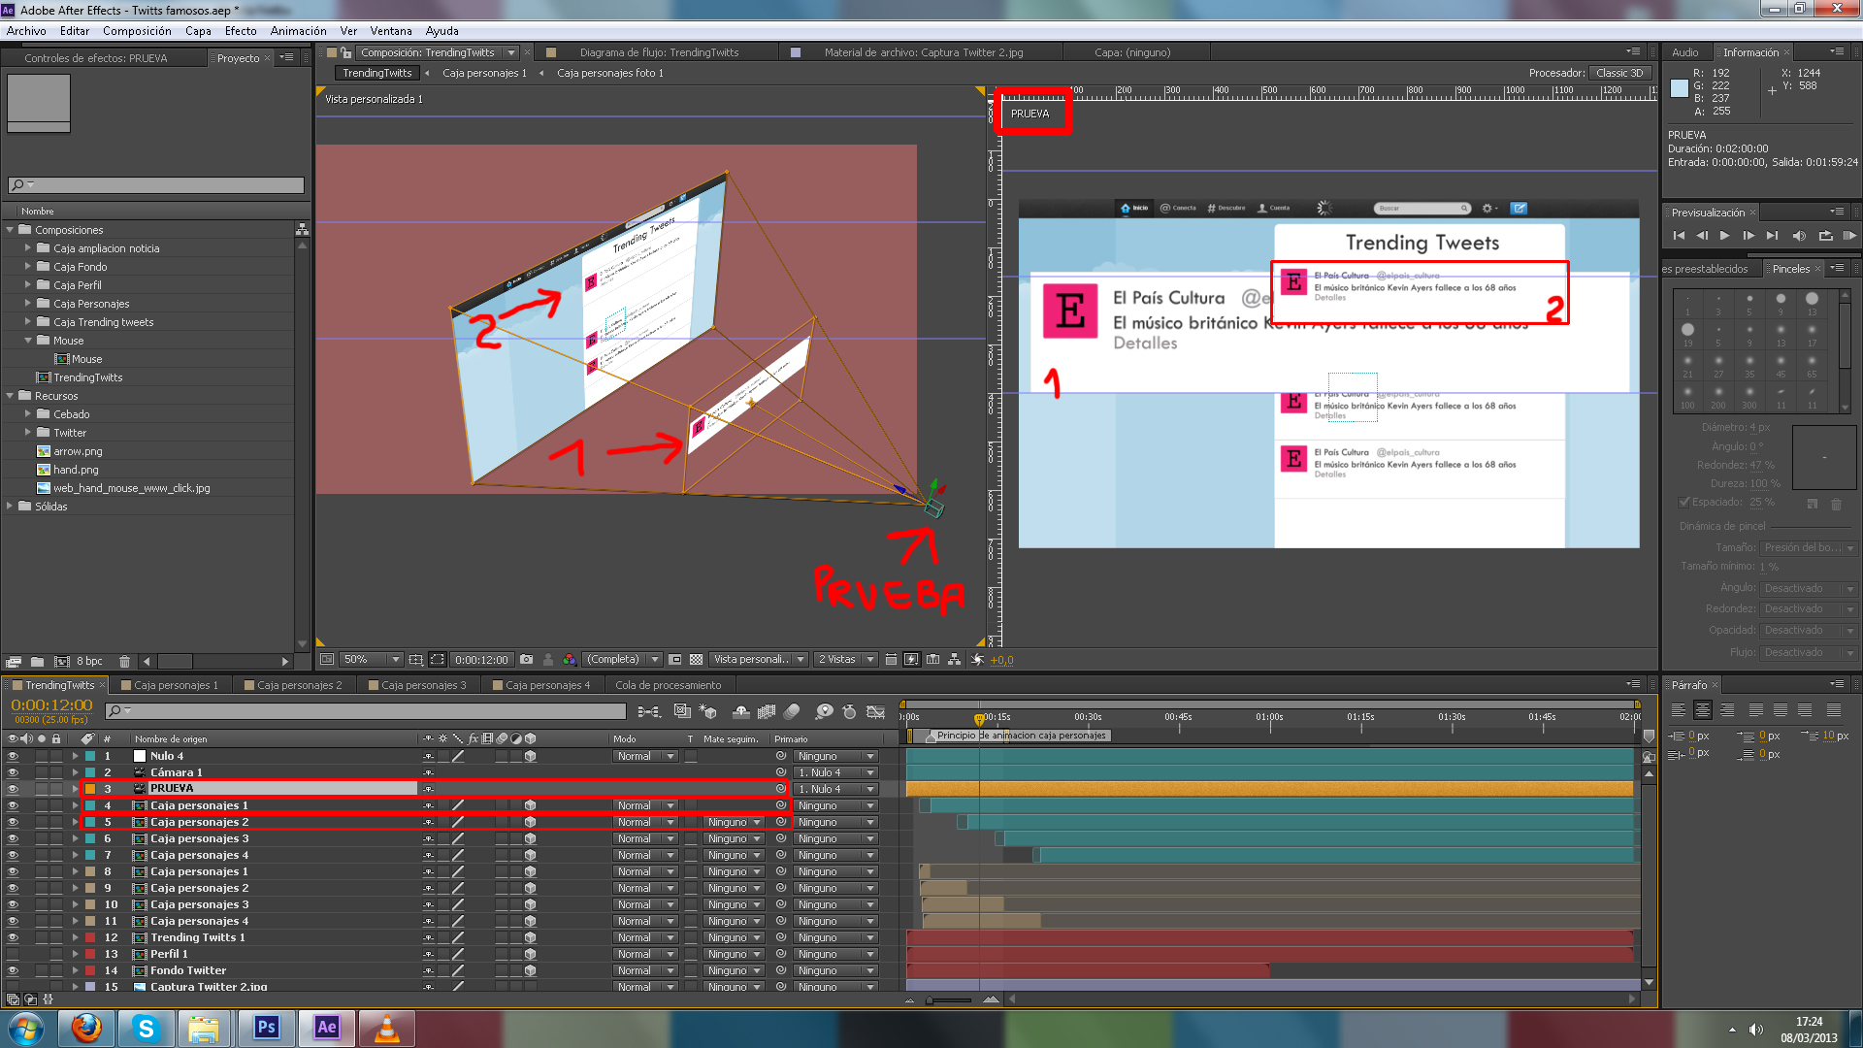Viewport: 1863px width, 1048px height.
Task: Toggle visibility of Fondo Twitter layer
Action: click(13, 970)
